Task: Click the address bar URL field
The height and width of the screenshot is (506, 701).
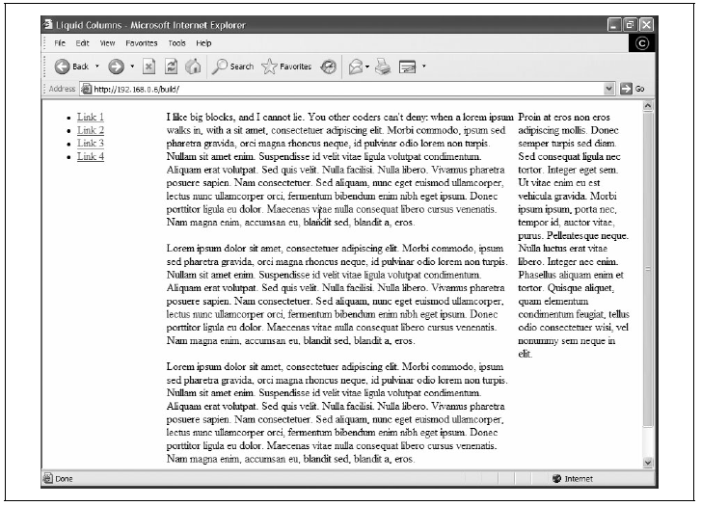Action: pos(347,89)
